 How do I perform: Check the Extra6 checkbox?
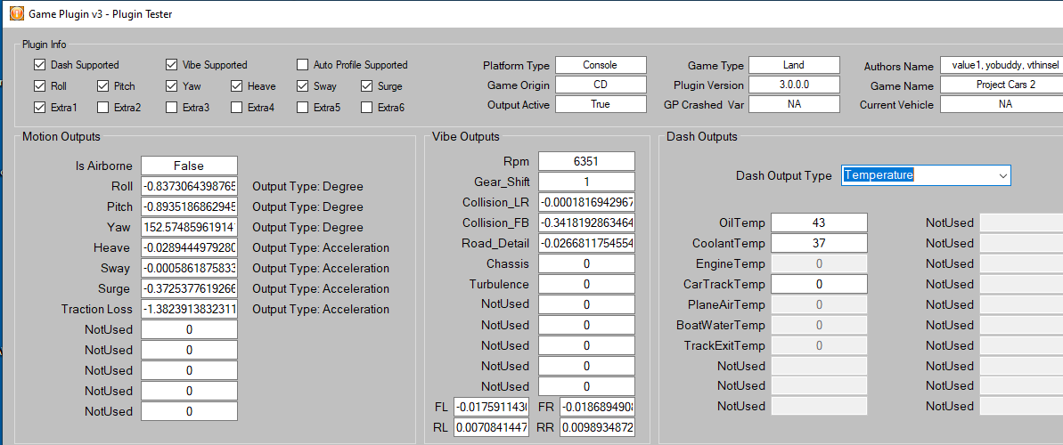coord(366,107)
